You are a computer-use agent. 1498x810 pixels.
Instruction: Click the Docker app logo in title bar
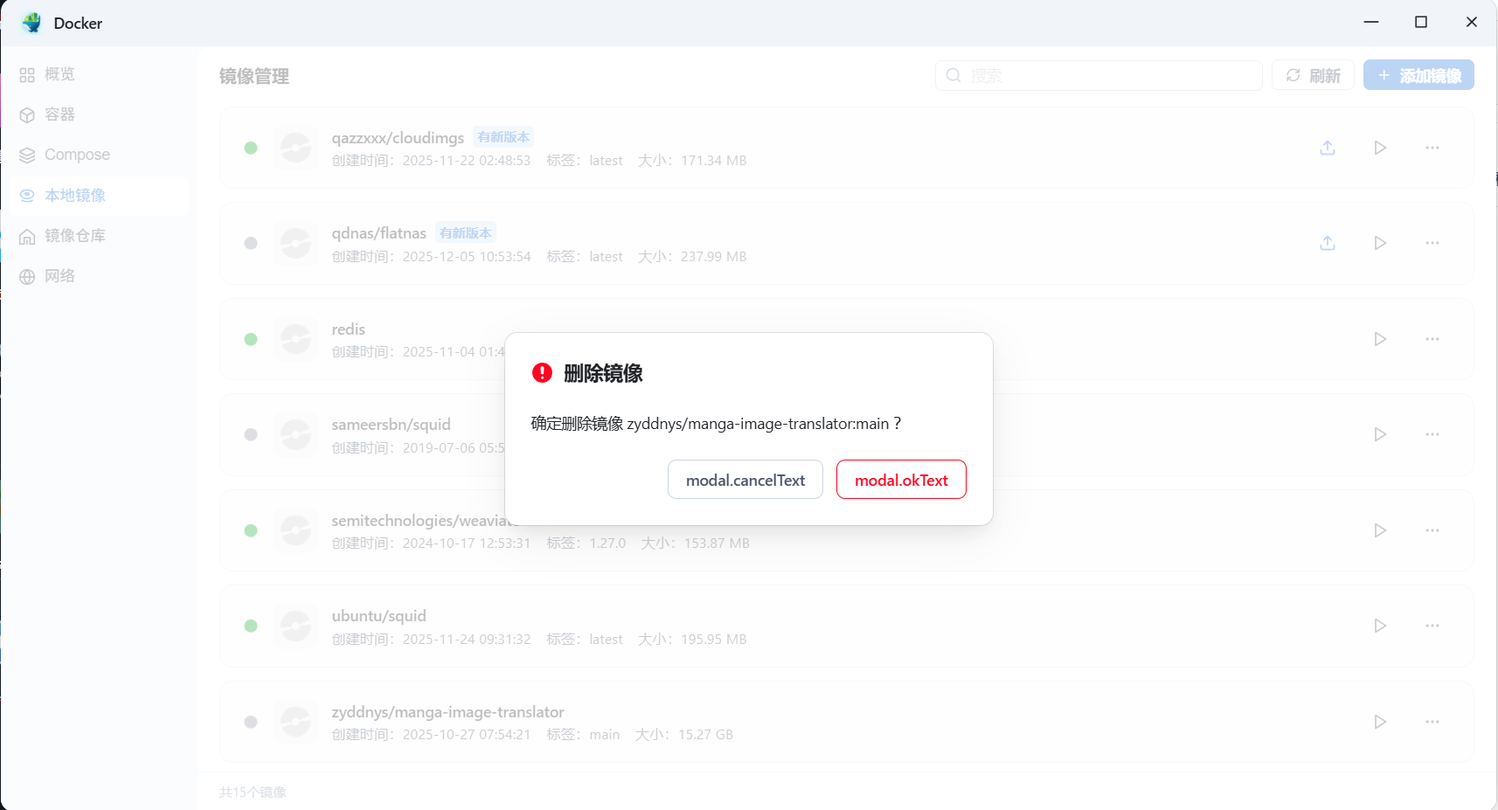pos(32,23)
